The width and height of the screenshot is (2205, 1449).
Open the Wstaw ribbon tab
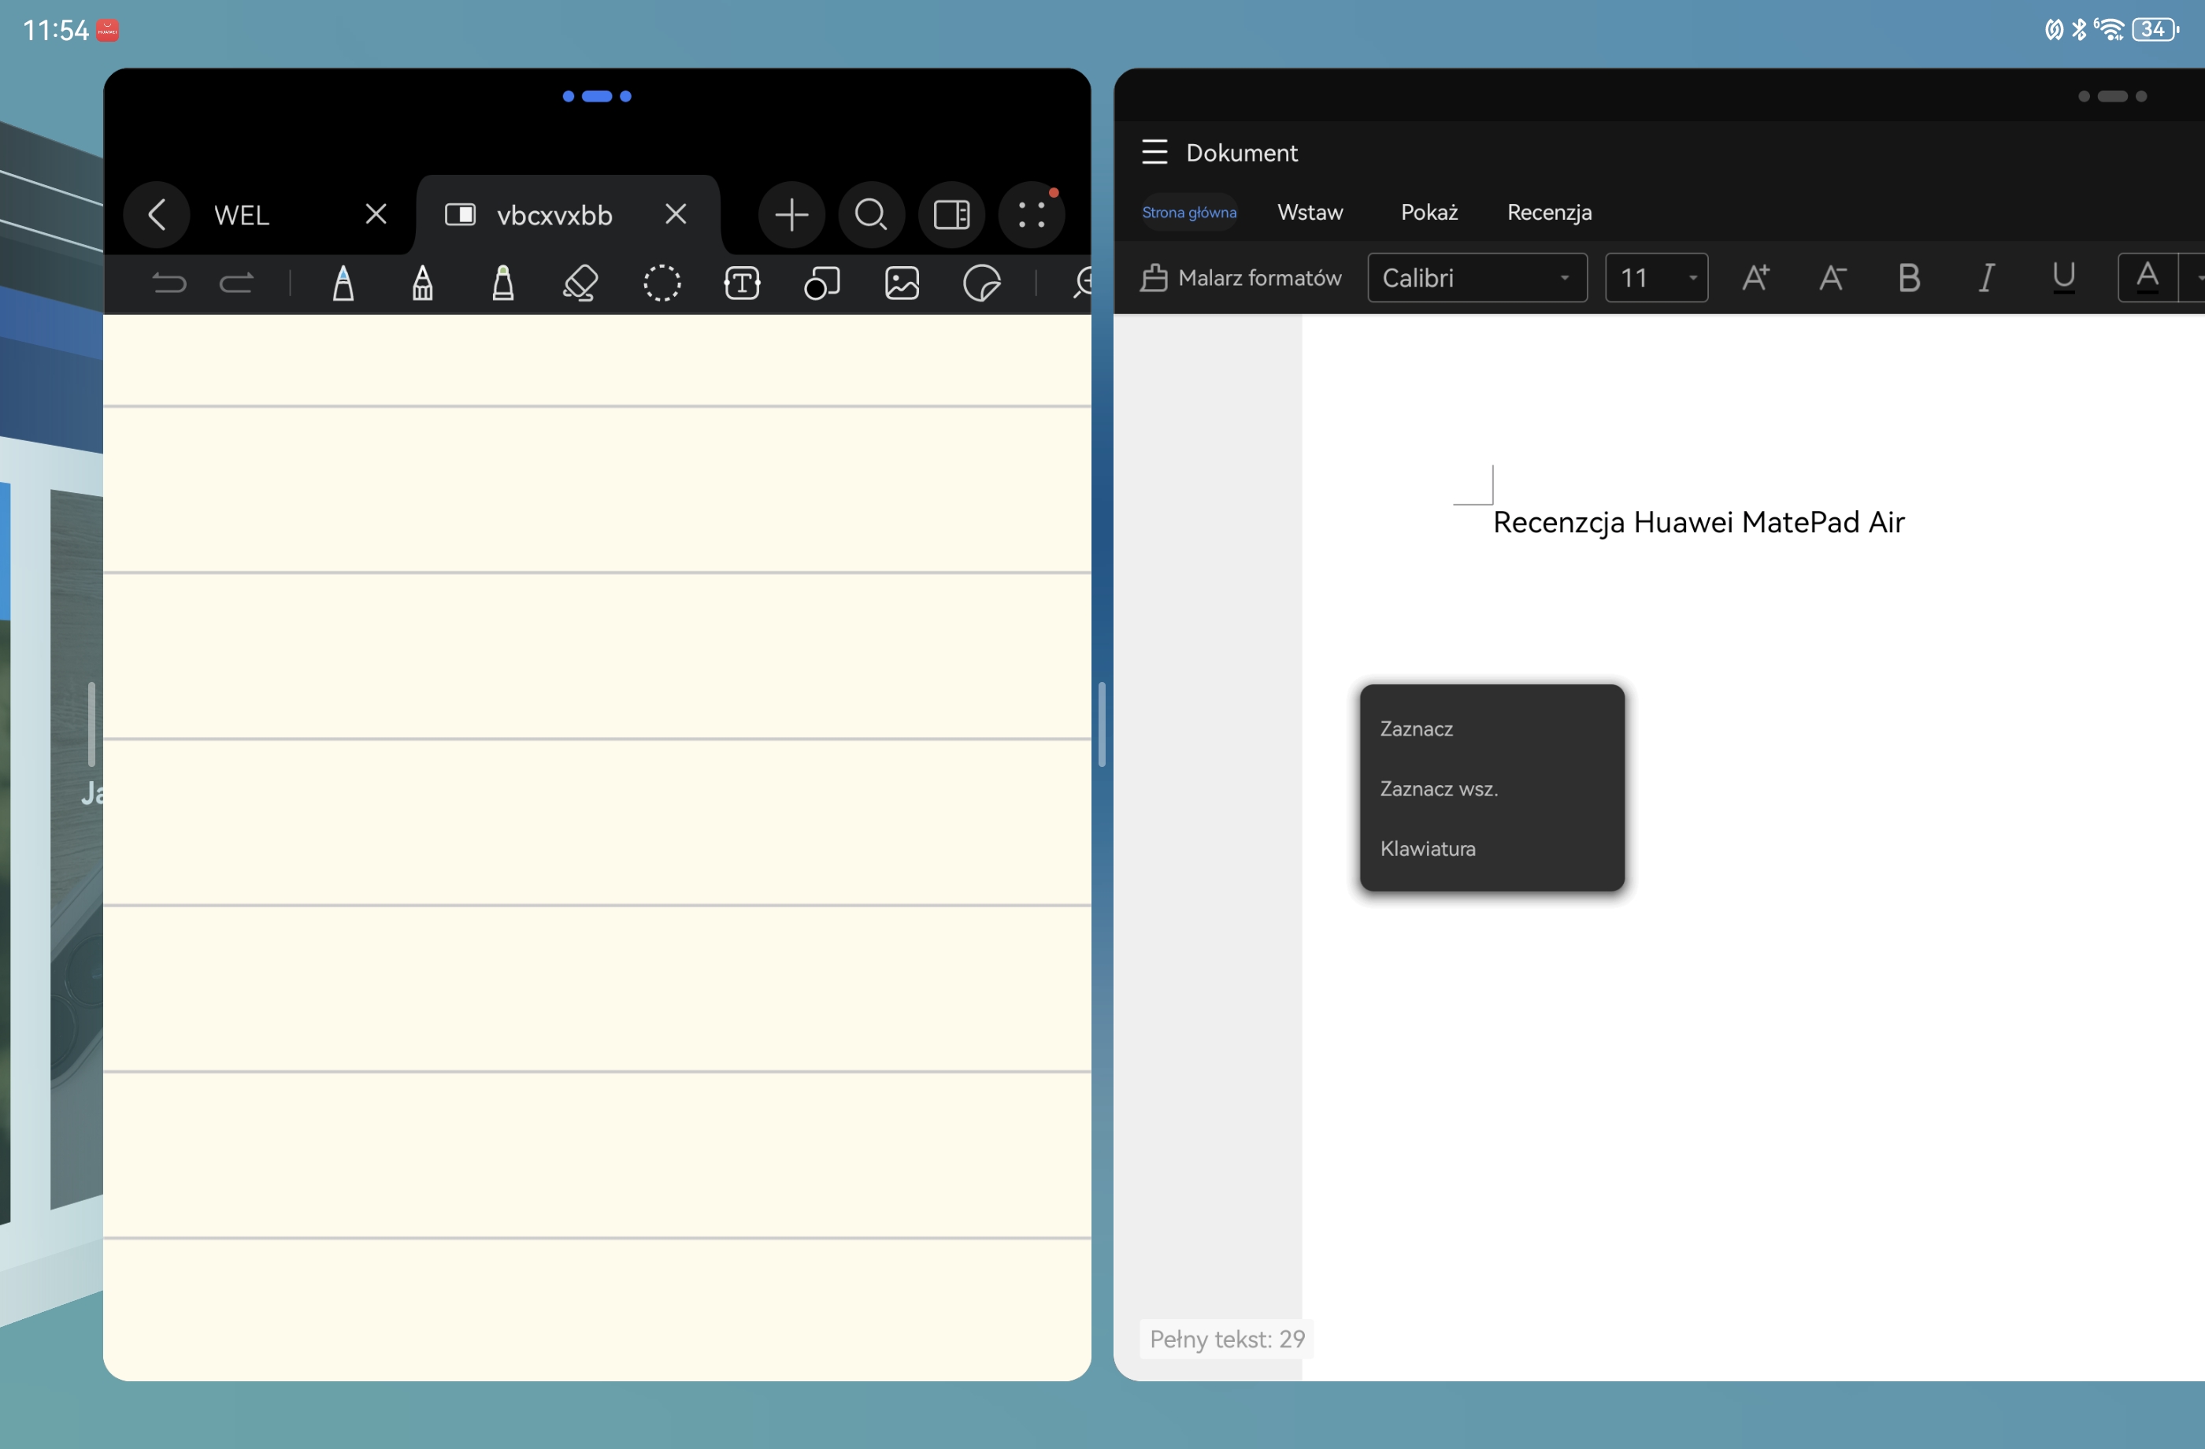coord(1310,212)
